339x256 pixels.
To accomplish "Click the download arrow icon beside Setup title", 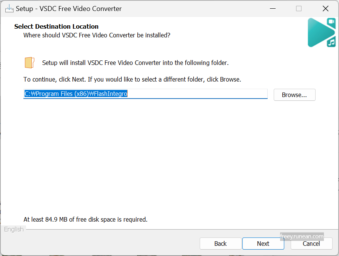I will click(x=9, y=8).
